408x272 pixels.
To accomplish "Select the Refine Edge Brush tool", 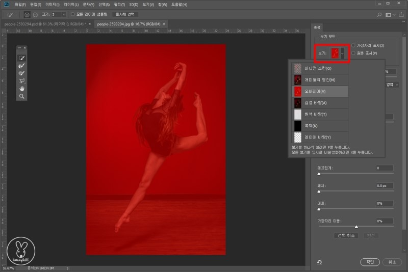I will 22,66.
